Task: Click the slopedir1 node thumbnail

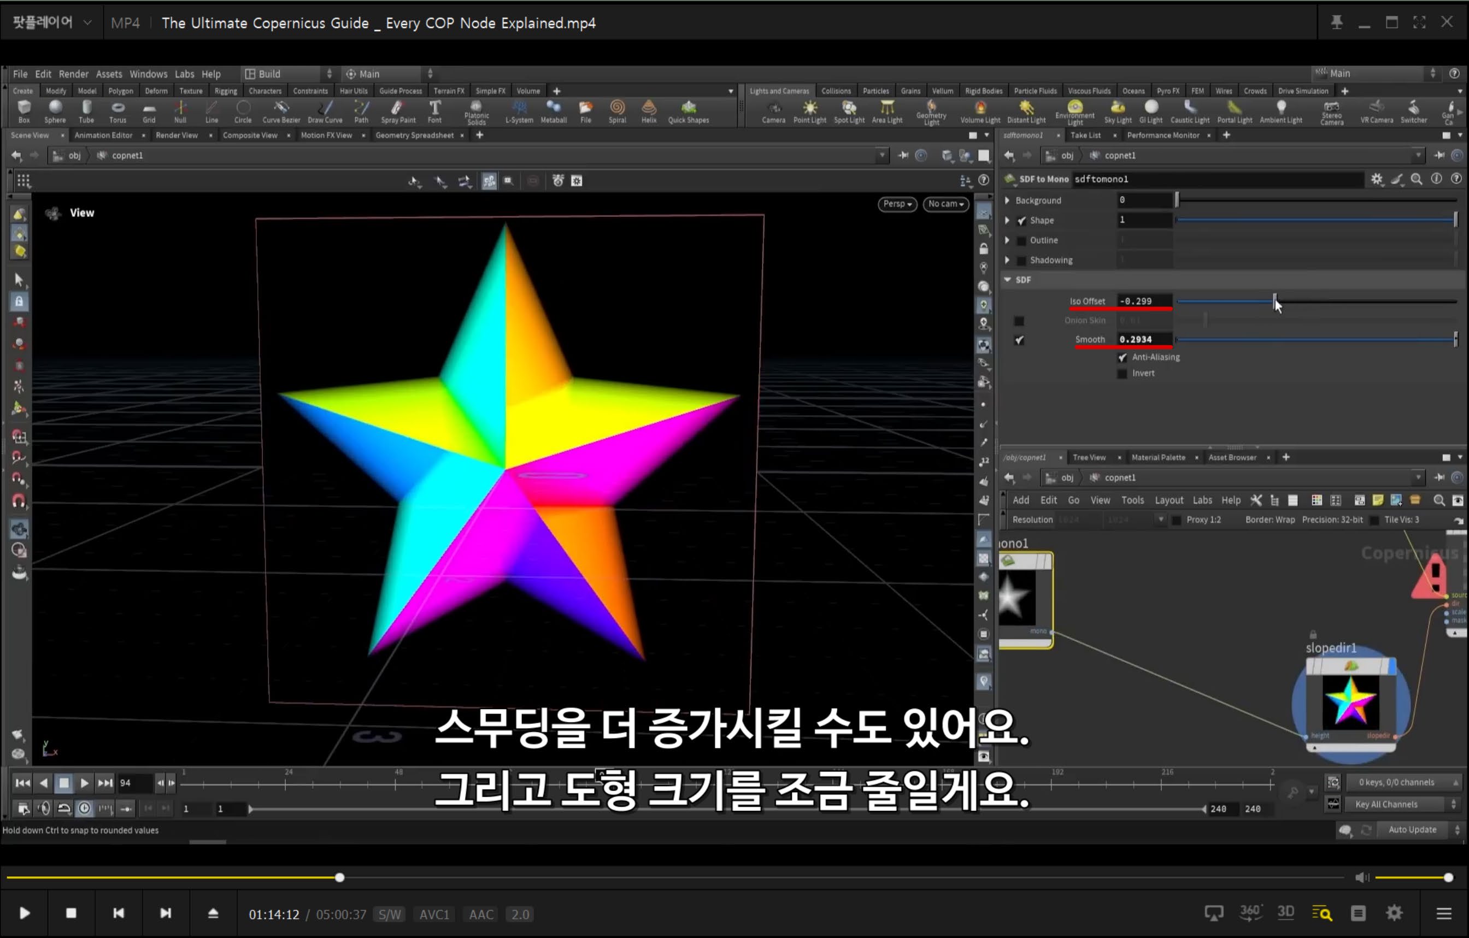Action: [x=1350, y=701]
